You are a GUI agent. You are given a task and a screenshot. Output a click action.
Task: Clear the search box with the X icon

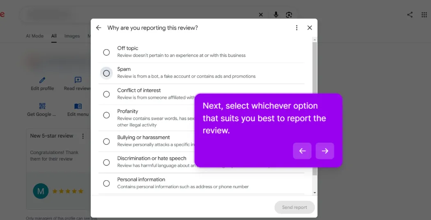tap(261, 15)
